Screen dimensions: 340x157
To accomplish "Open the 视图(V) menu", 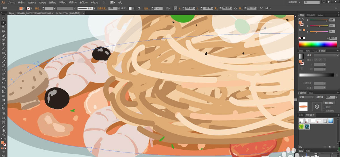I will (73, 2).
